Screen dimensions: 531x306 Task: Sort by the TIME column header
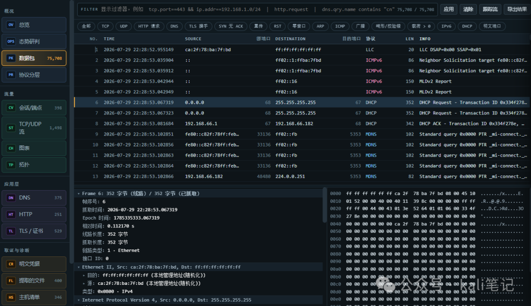[109, 39]
